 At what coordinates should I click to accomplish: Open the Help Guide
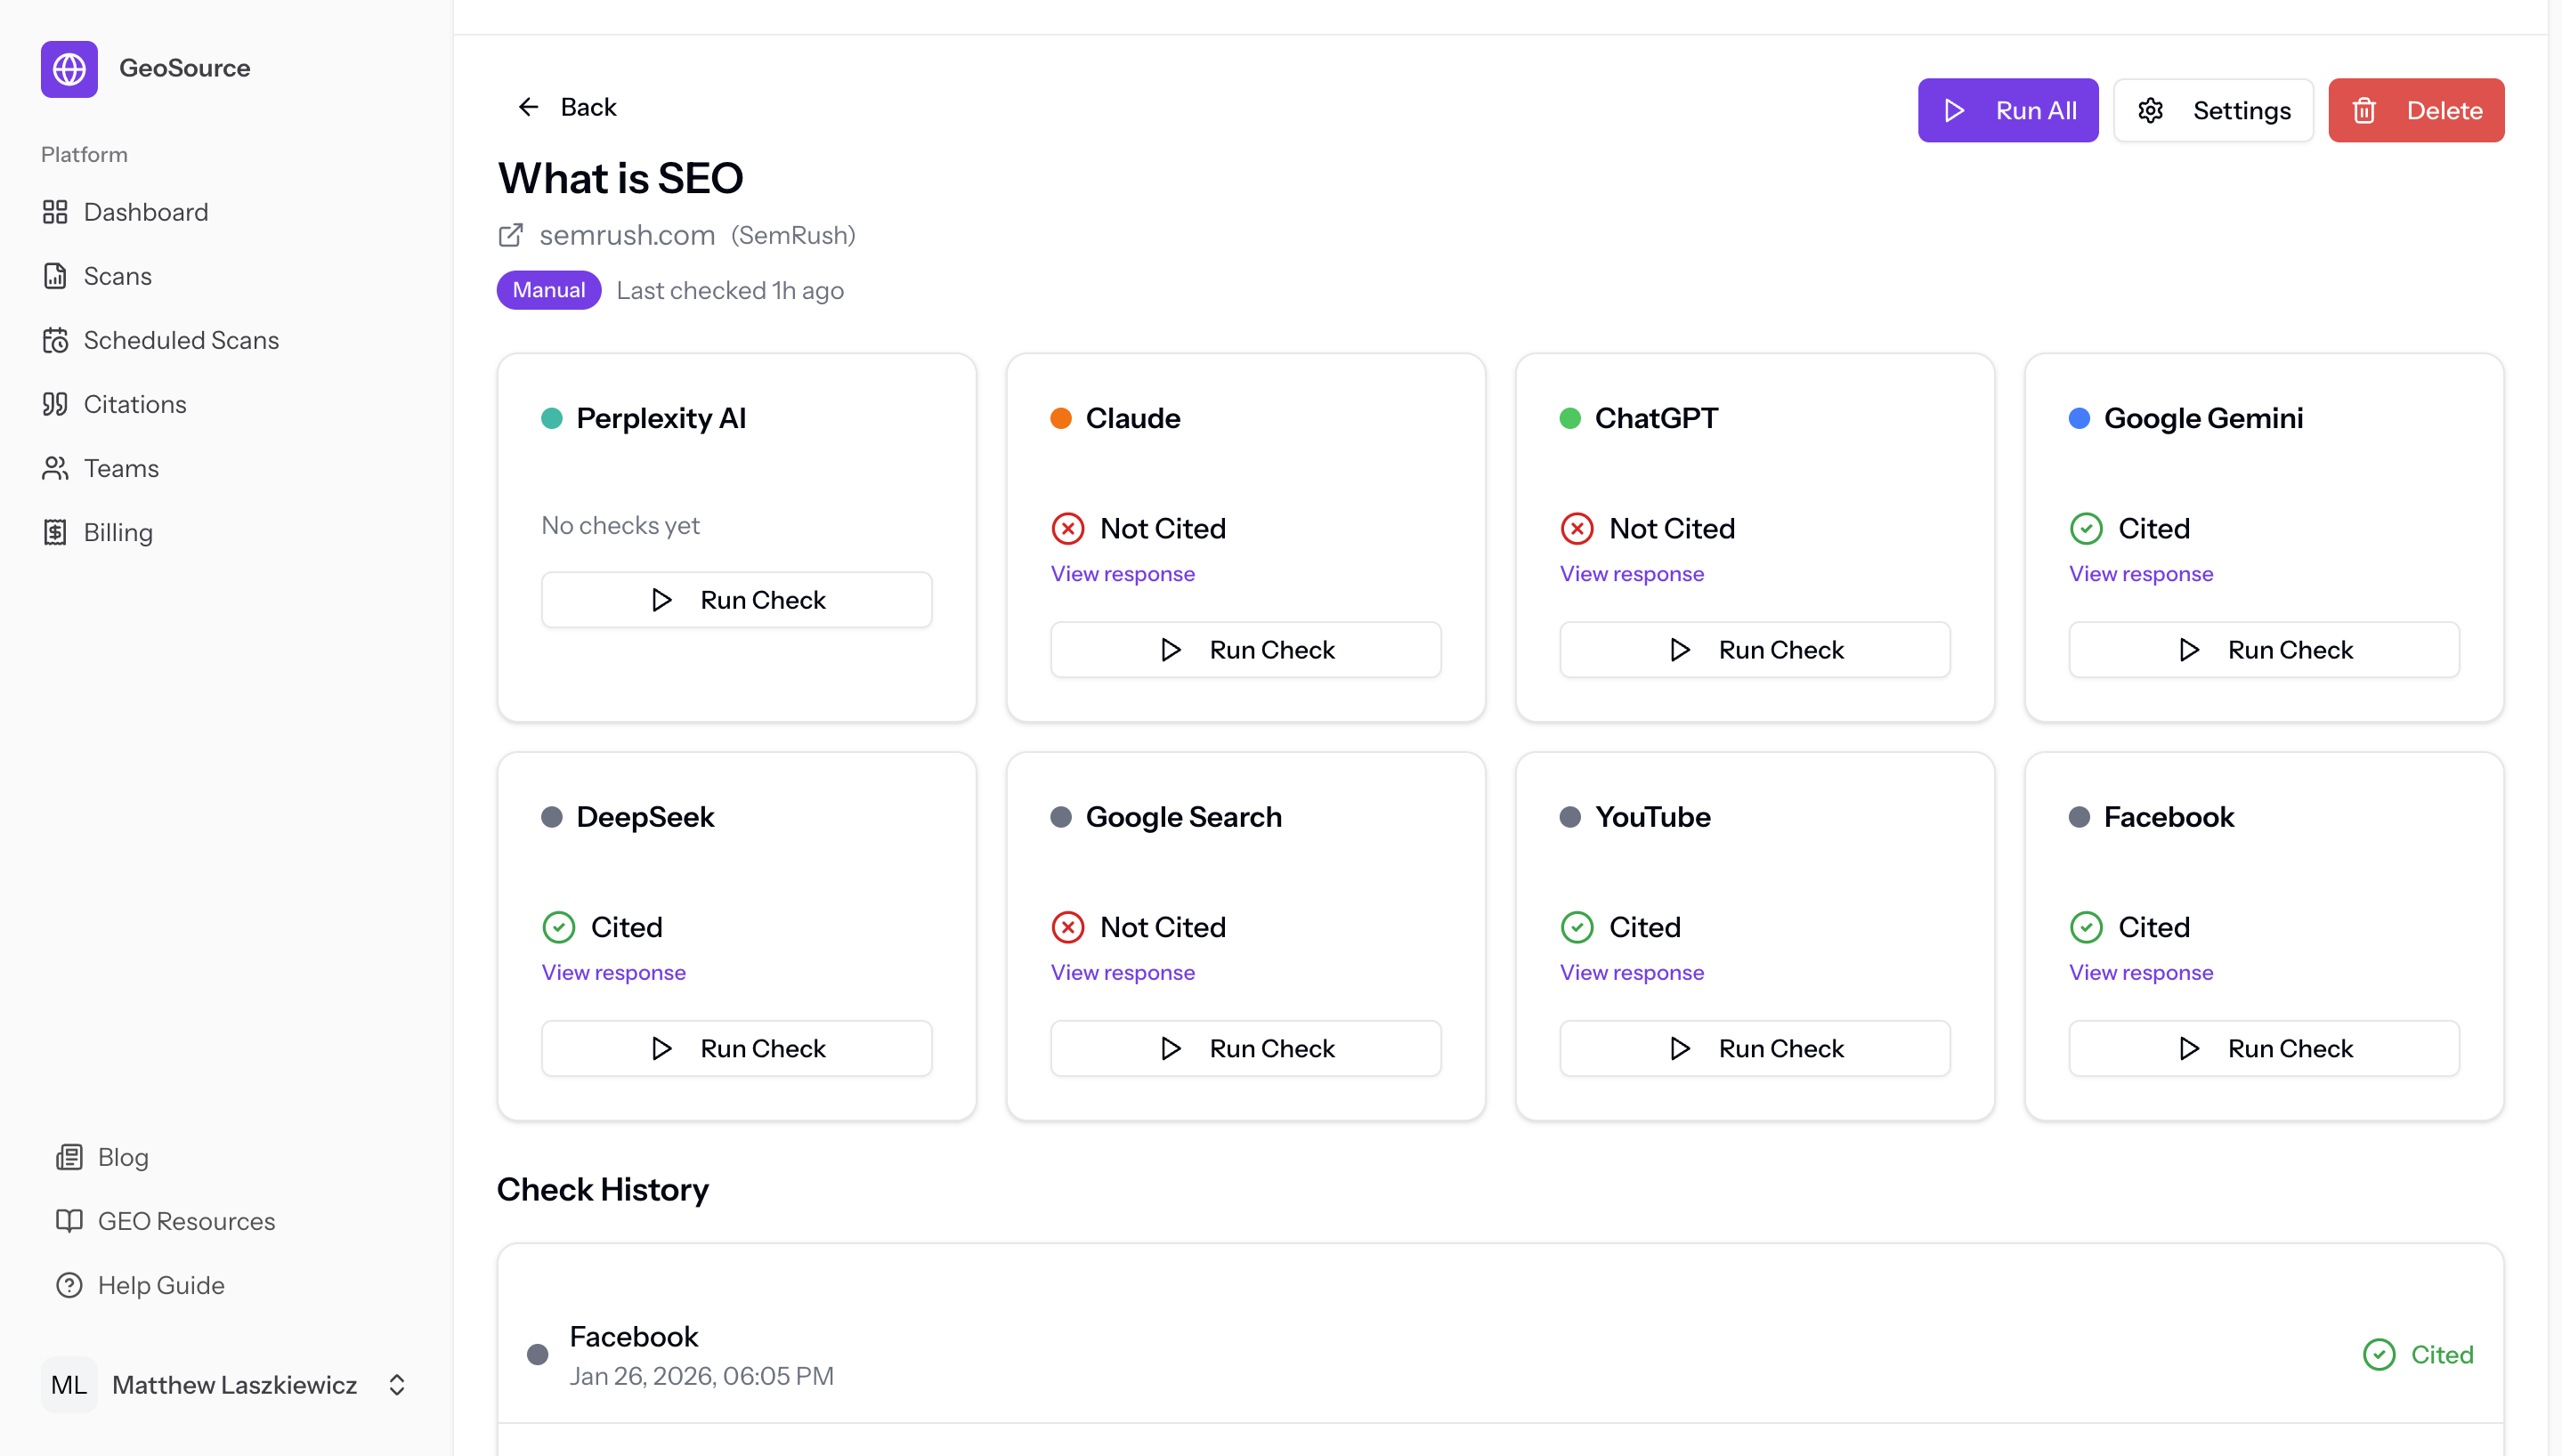click(161, 1285)
